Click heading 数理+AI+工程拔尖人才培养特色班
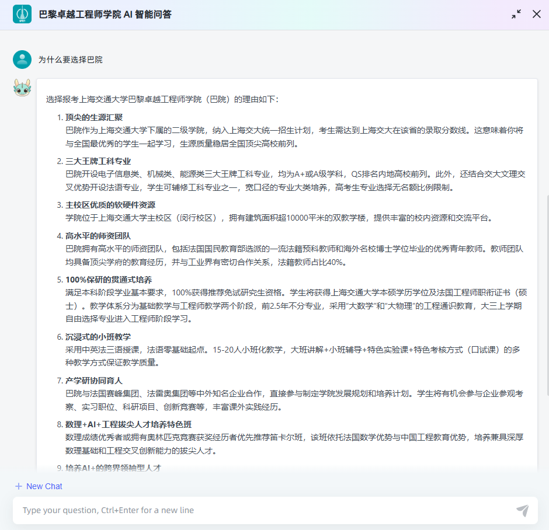Viewport: 549px width, 530px height. click(x=128, y=424)
